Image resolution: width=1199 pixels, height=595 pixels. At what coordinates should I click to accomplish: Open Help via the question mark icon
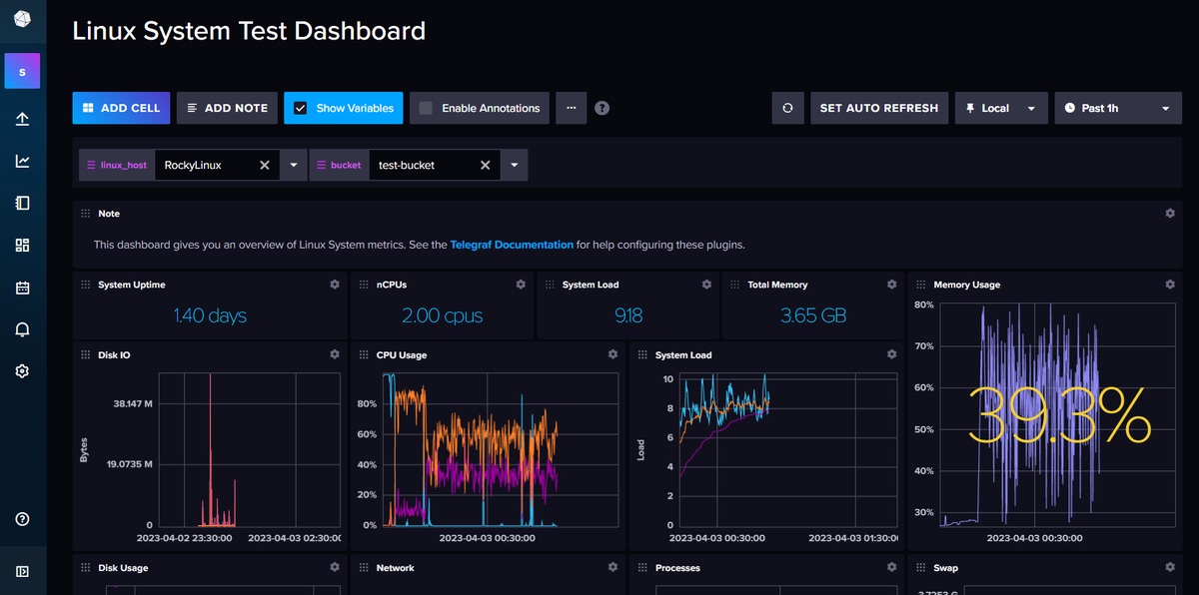[x=22, y=518]
